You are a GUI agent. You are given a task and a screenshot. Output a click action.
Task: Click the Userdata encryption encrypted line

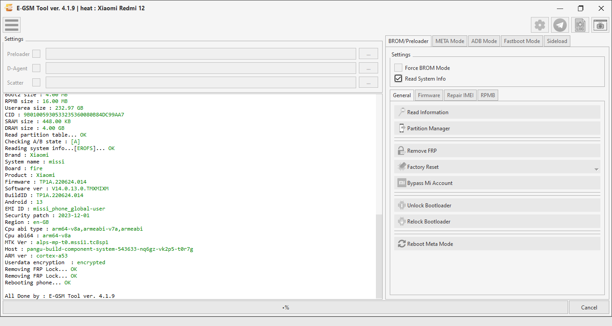point(55,262)
